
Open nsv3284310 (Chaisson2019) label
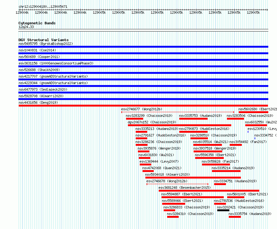pos(190,214)
